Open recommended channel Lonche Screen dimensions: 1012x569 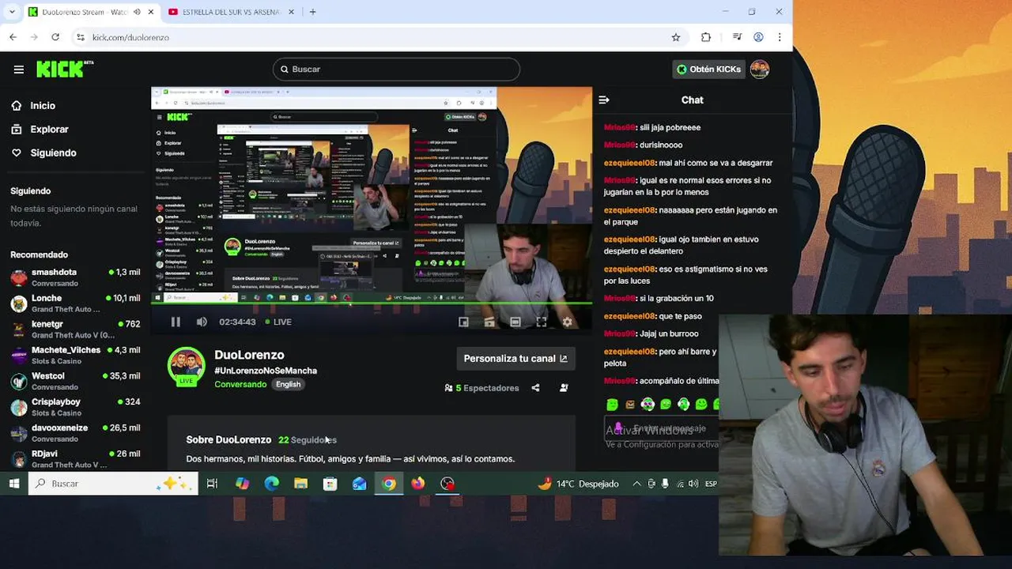click(75, 303)
